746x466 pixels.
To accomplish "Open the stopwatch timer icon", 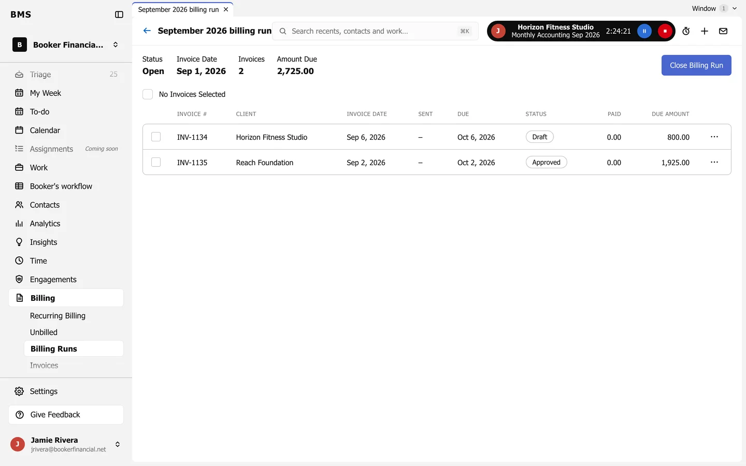I will point(686,31).
